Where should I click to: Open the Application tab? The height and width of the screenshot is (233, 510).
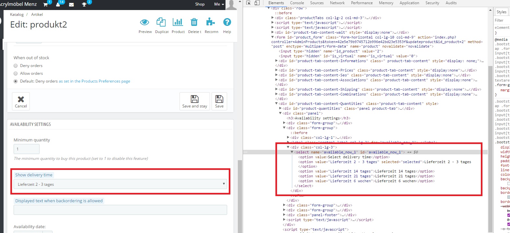[x=409, y=3]
